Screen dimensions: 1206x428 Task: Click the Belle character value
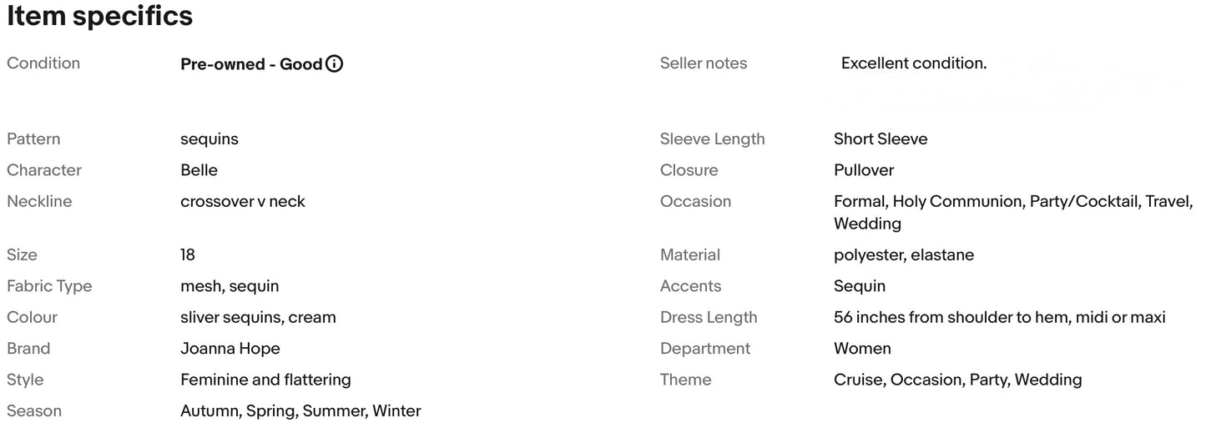pyautogui.click(x=199, y=170)
